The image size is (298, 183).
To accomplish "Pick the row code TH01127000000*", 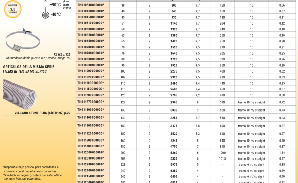I will pos(90,102).
